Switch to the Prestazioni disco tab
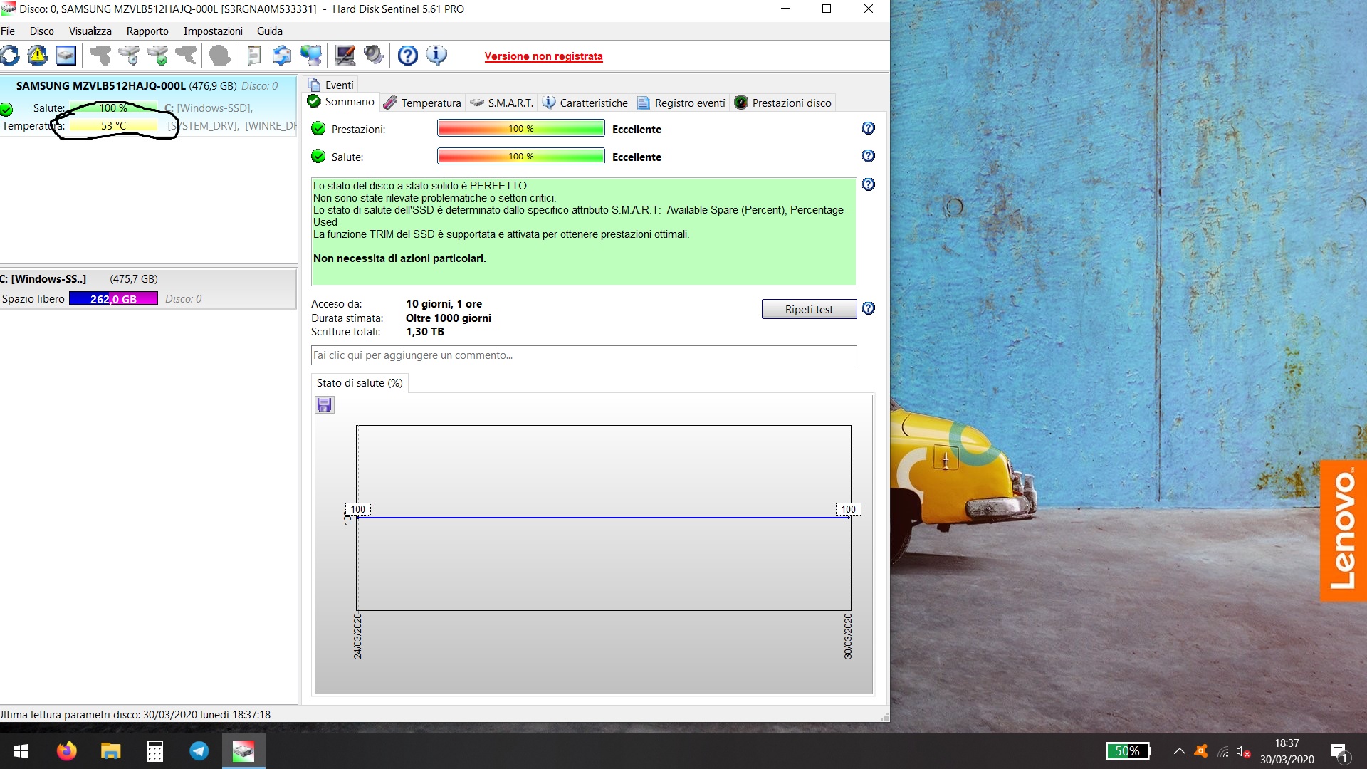This screenshot has height=769, width=1367. (x=782, y=103)
